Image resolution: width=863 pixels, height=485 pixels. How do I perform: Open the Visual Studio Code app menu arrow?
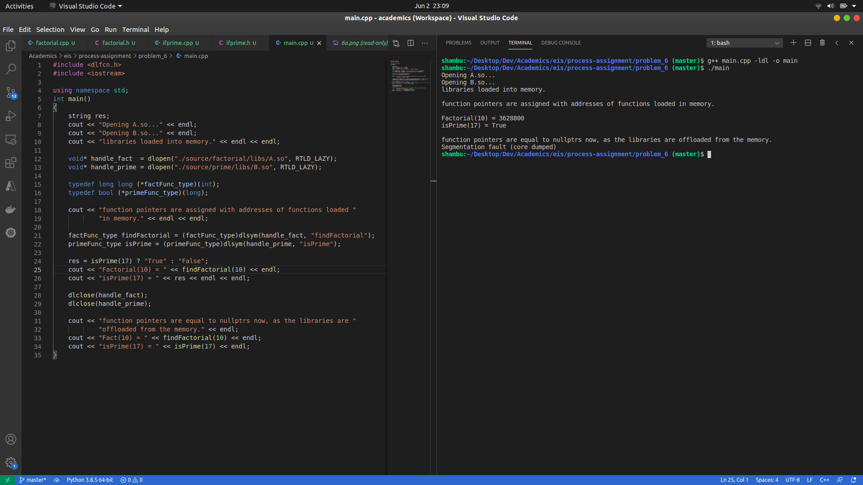[120, 6]
